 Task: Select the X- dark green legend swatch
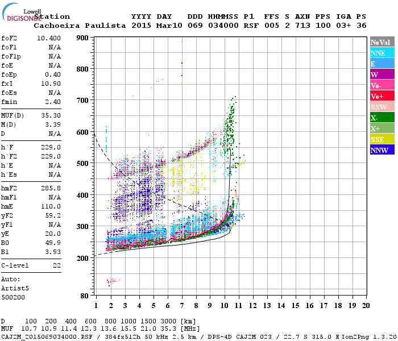coord(382,118)
